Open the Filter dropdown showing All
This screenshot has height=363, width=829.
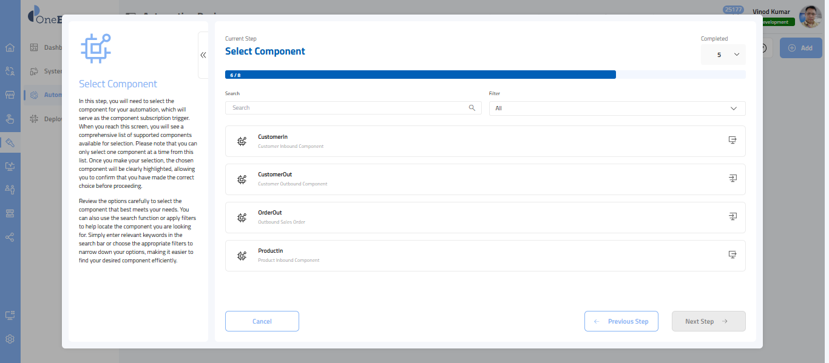coord(617,108)
